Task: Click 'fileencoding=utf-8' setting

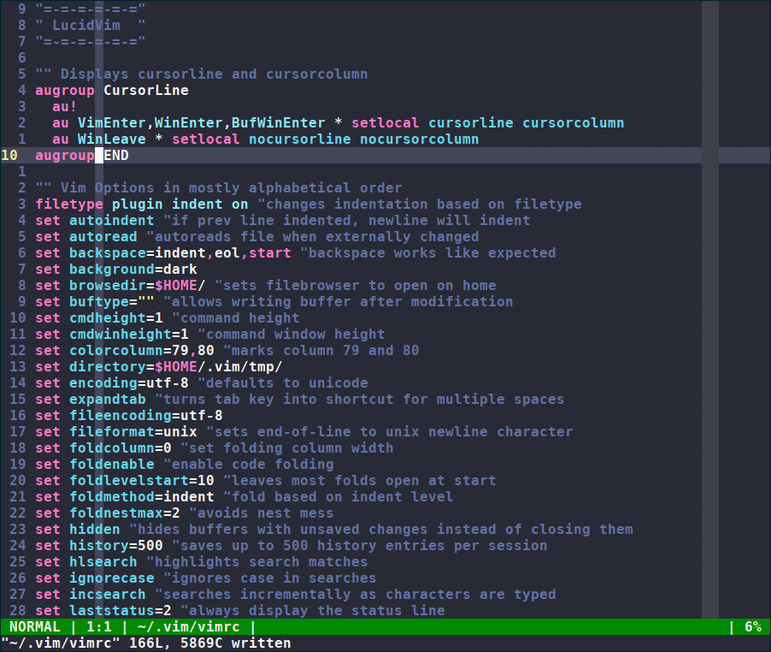Action: [x=145, y=415]
